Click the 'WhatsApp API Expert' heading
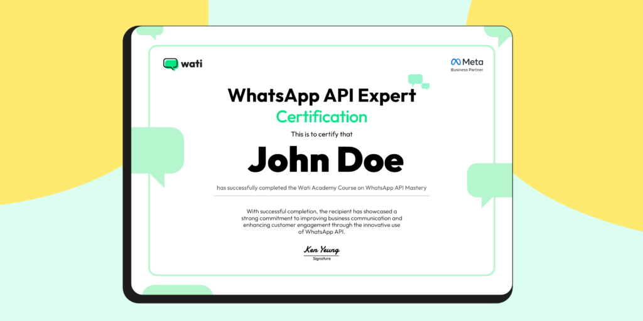 [322, 95]
